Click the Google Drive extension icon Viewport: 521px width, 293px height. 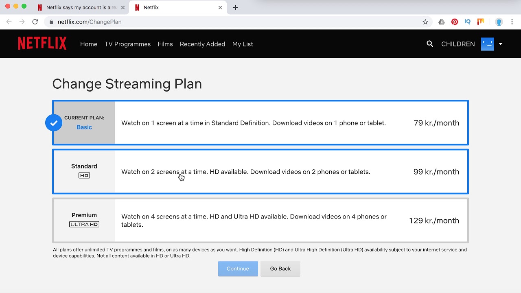pos(442,22)
